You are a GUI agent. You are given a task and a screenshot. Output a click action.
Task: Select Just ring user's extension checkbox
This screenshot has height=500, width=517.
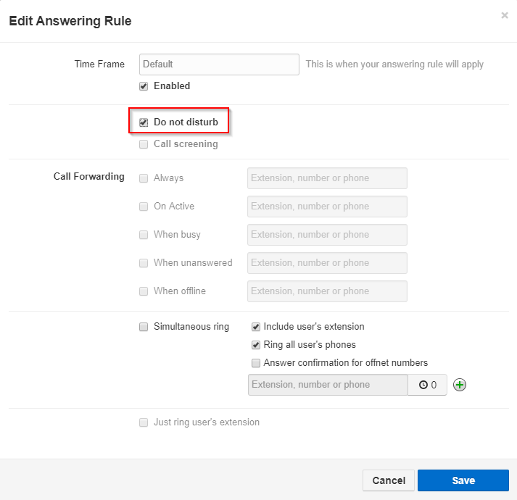[144, 422]
